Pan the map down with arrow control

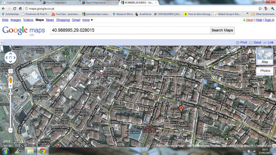tap(11, 62)
